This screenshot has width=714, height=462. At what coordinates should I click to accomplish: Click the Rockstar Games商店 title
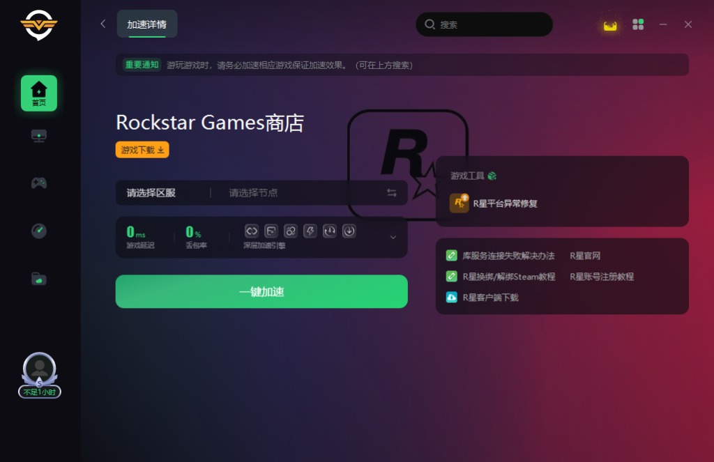click(210, 123)
